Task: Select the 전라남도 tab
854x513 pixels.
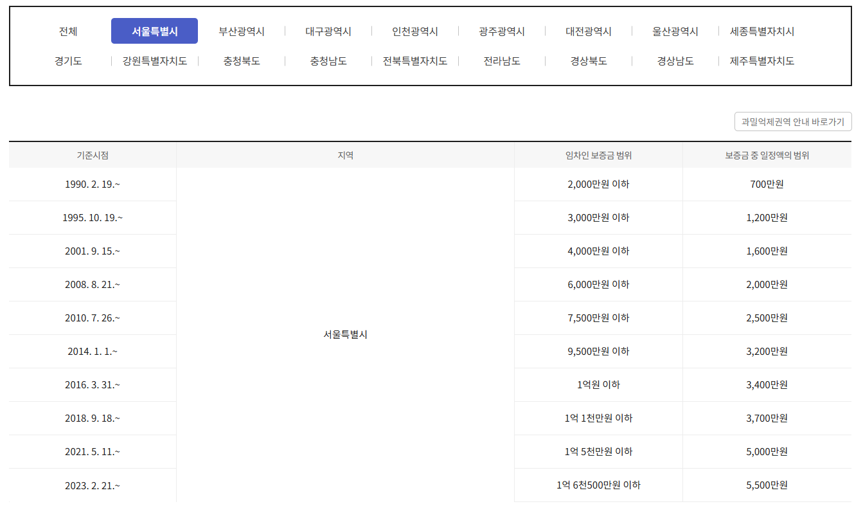Action: click(x=502, y=61)
